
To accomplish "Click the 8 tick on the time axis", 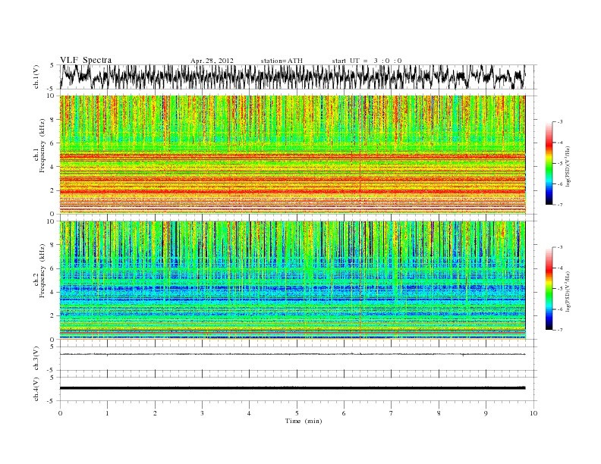I will point(439,413).
